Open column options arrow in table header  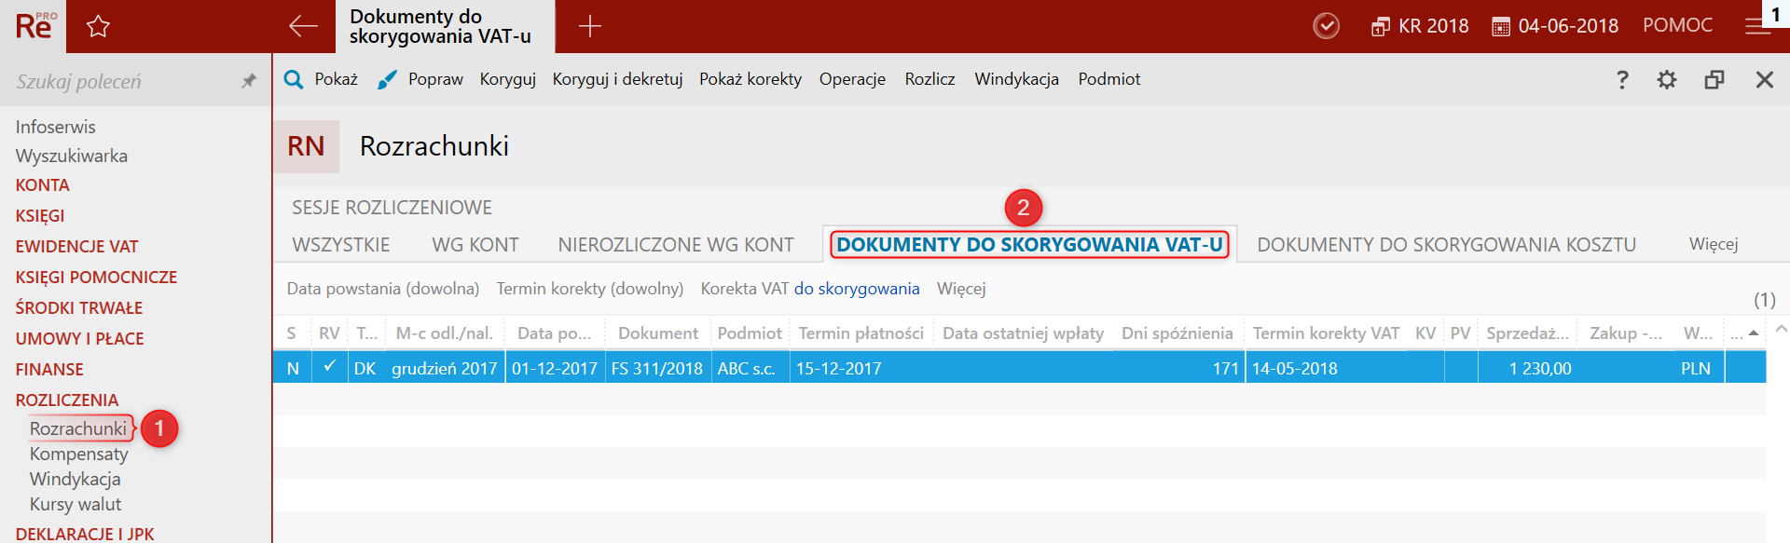(x=1754, y=333)
